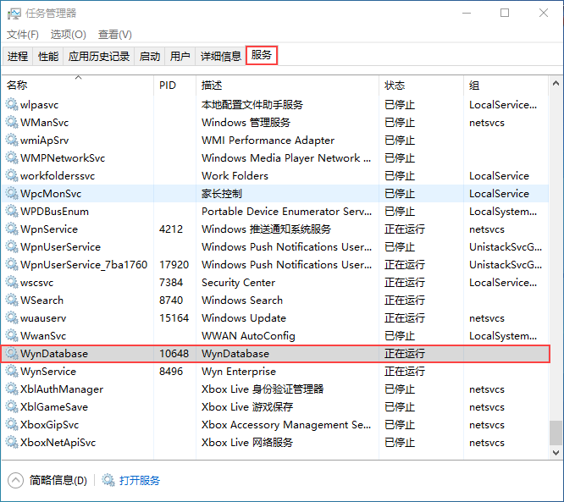Click the gear icon beside WpnService
The image size is (564, 502).
pyautogui.click(x=12, y=229)
